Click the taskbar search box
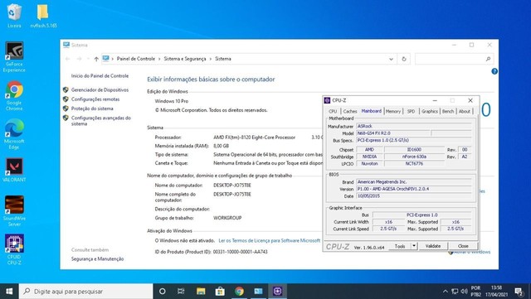This screenshot has height=299, width=531. coord(86,292)
